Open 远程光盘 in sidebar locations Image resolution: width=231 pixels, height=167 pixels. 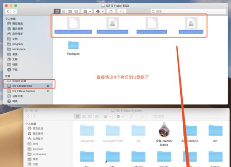tap(15, 96)
